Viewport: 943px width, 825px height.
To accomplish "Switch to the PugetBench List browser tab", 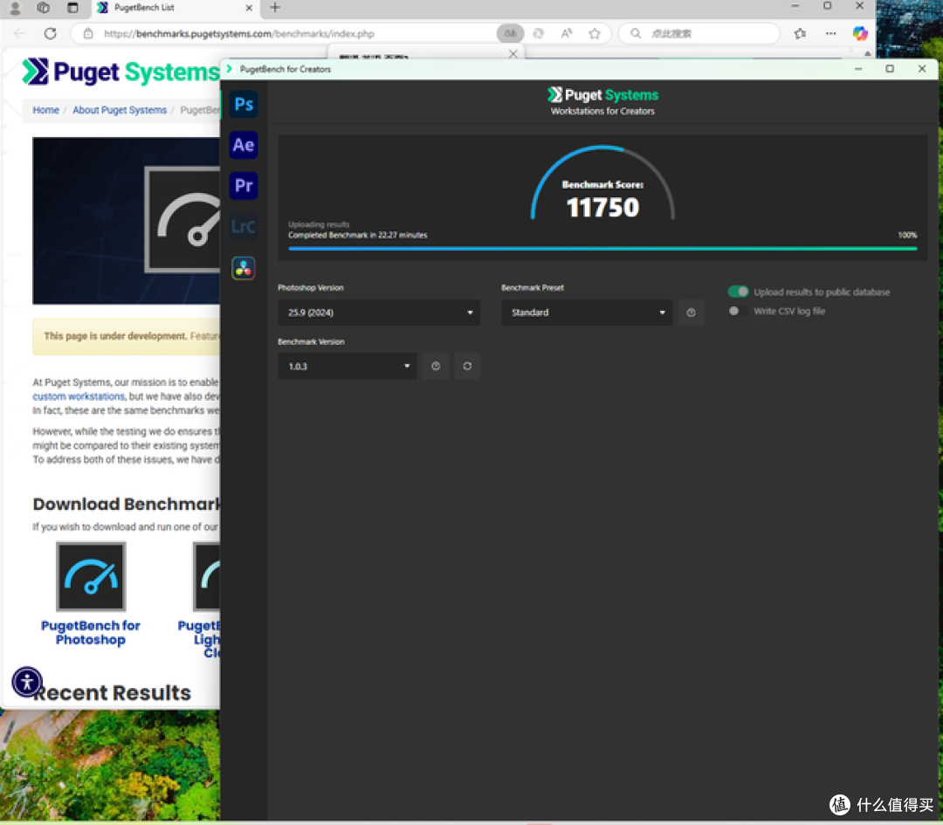I will [175, 8].
